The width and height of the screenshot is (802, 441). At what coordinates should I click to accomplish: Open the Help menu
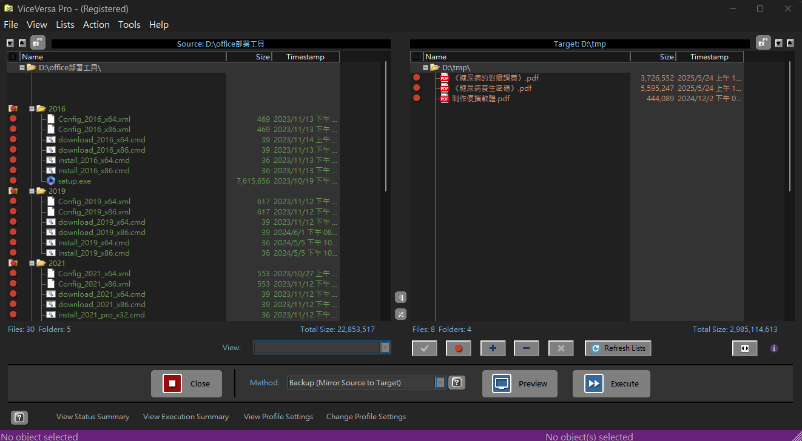coord(159,25)
